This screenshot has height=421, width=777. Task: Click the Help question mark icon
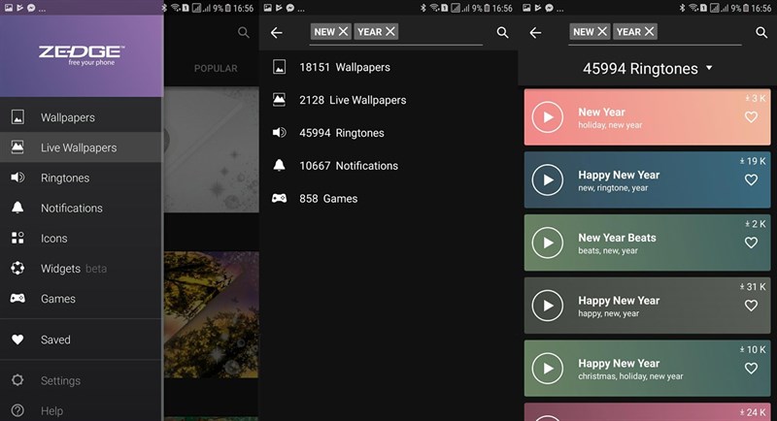click(17, 410)
